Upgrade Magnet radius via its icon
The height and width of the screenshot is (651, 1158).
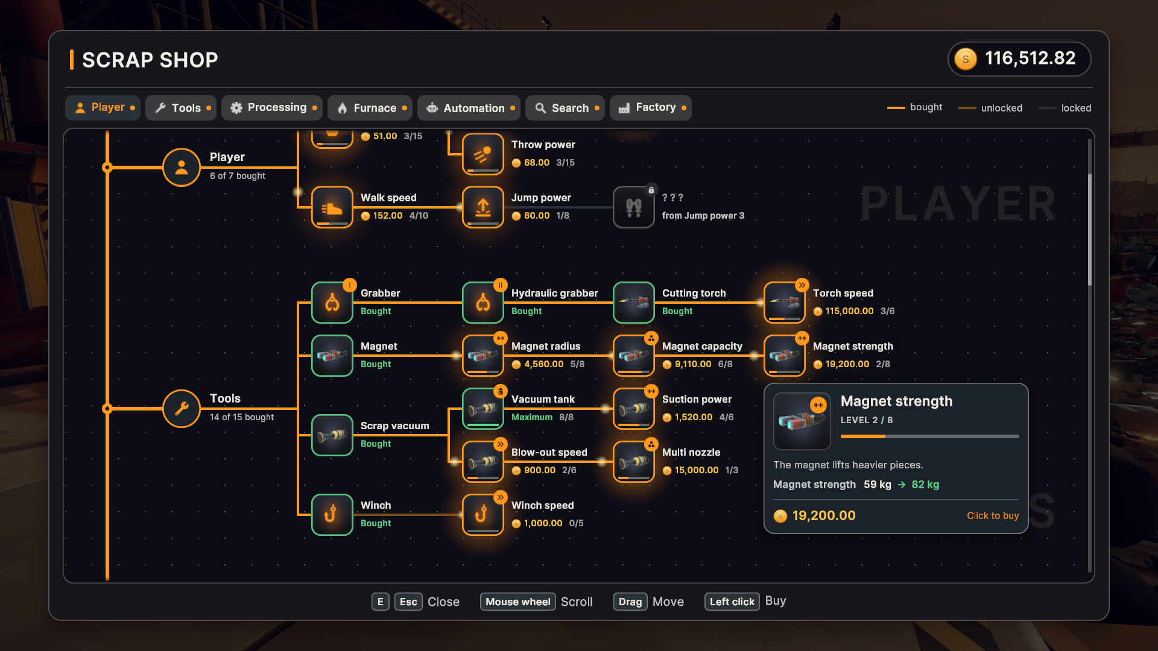point(482,356)
